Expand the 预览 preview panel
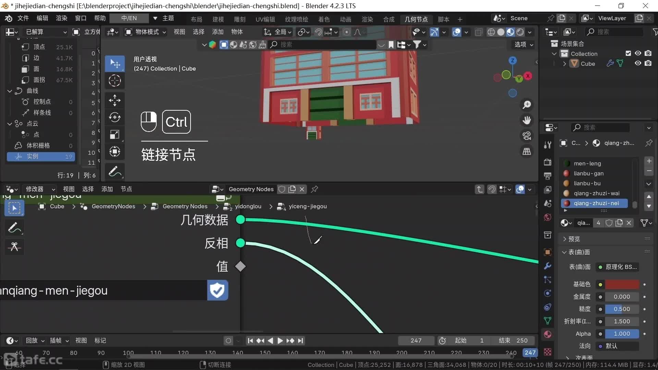Image resolution: width=658 pixels, height=370 pixels. pyautogui.click(x=574, y=239)
